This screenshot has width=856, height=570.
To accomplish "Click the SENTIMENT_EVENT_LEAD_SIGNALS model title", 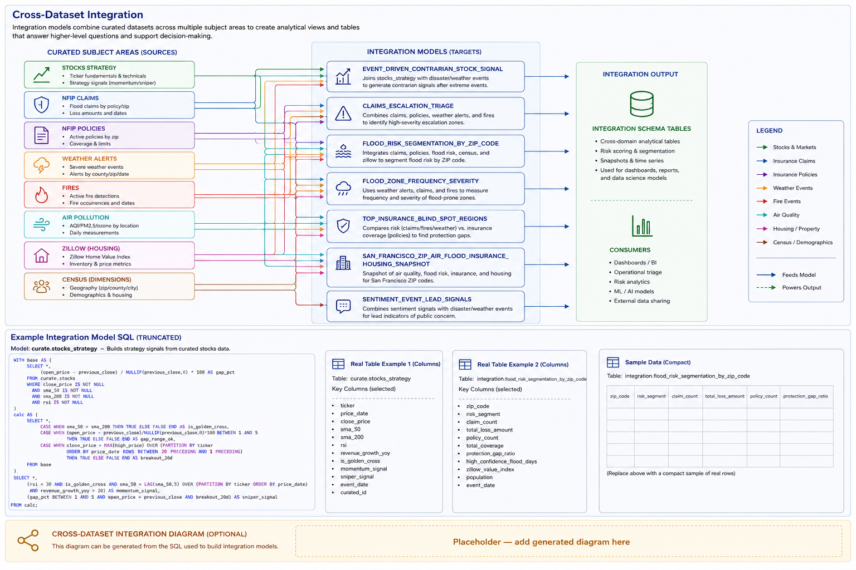I will click(417, 299).
